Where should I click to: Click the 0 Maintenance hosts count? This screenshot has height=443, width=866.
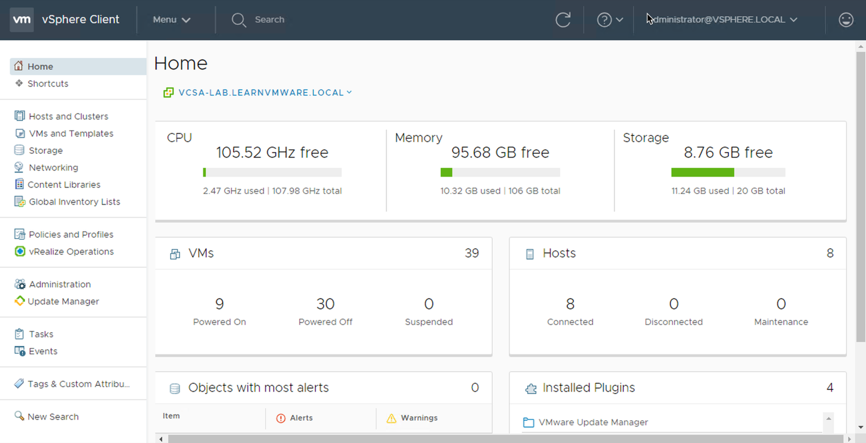click(x=781, y=304)
